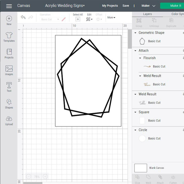Click the Upload icon
Viewport: 184px width, 184px height.
(x=9, y=120)
